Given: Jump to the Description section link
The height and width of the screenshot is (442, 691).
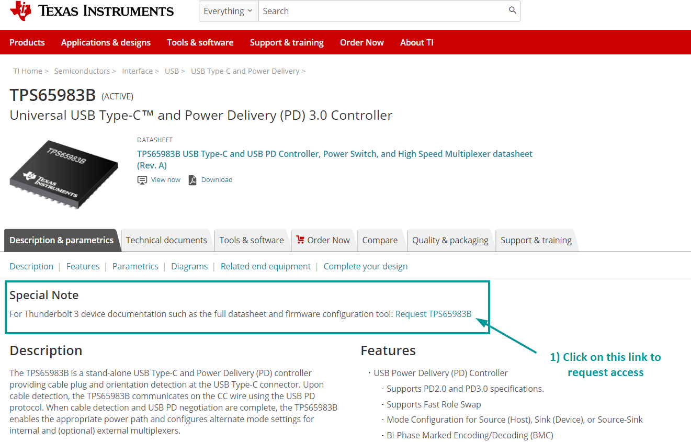Looking at the screenshot, I should click(31, 266).
